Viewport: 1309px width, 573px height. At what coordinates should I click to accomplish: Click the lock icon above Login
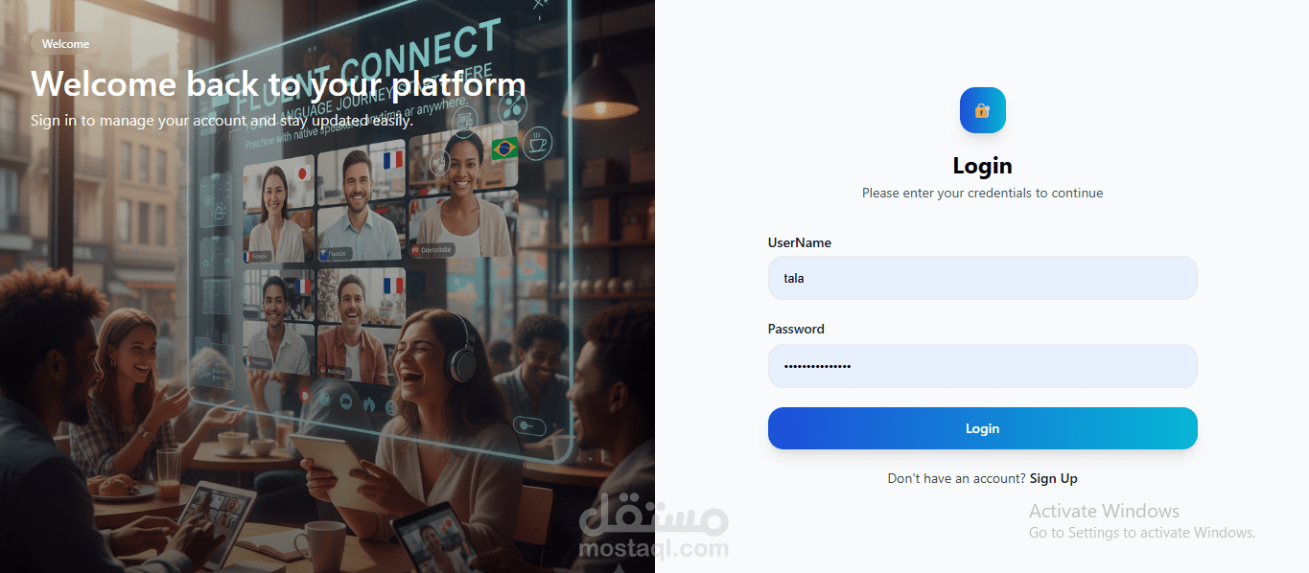982,110
